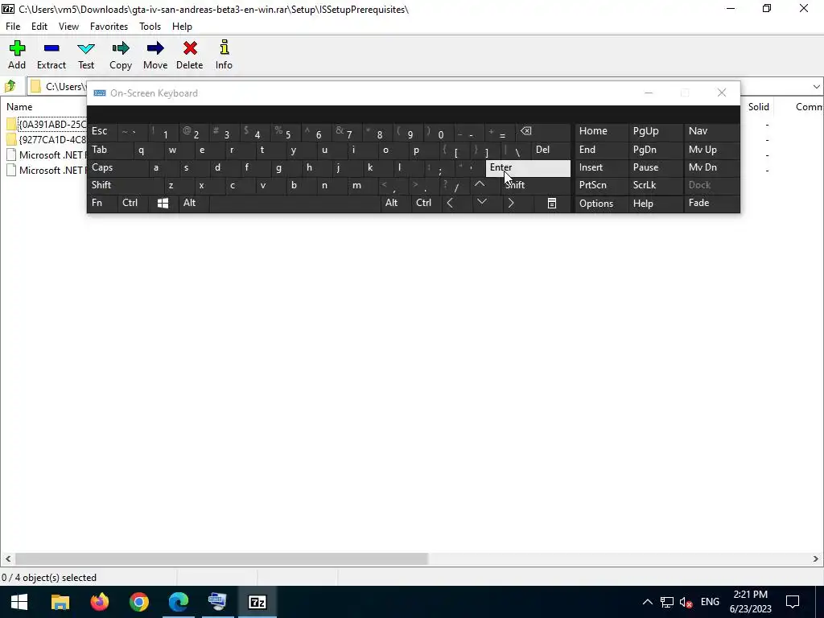
Task: Open On-Screen Keyboard Options
Action: (x=601, y=204)
